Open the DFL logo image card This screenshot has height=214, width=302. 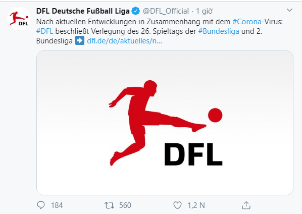(x=165, y=123)
